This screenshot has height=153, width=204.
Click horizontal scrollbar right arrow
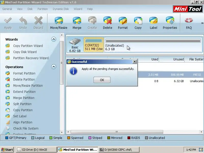tap(201, 132)
